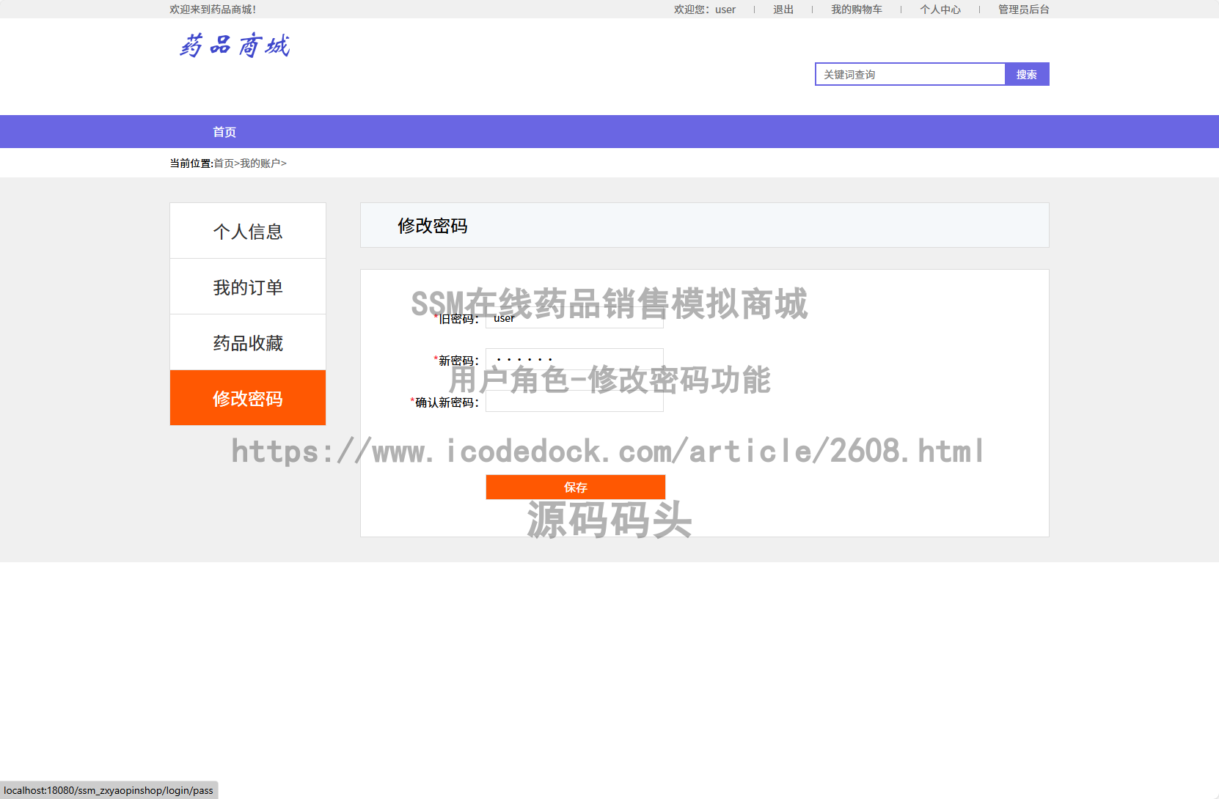Click the username user in top bar
The width and height of the screenshot is (1219, 799).
pos(725,9)
